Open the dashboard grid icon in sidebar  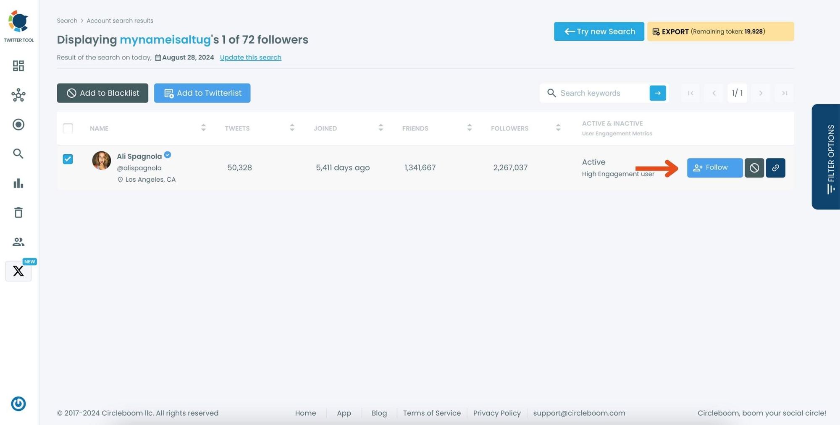tap(18, 66)
